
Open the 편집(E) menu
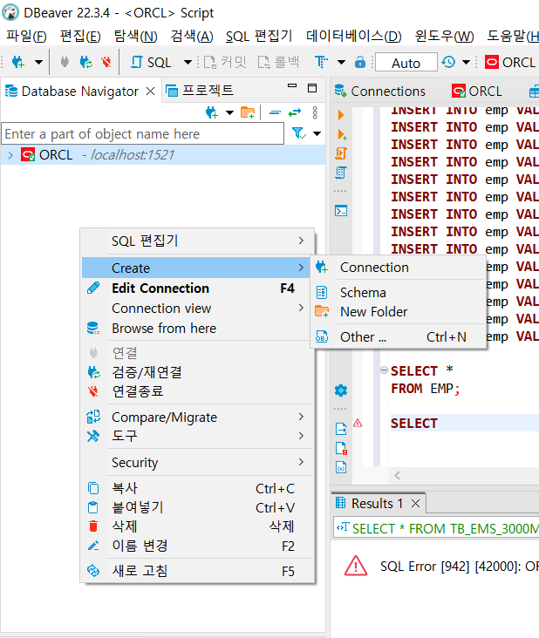[x=80, y=37]
